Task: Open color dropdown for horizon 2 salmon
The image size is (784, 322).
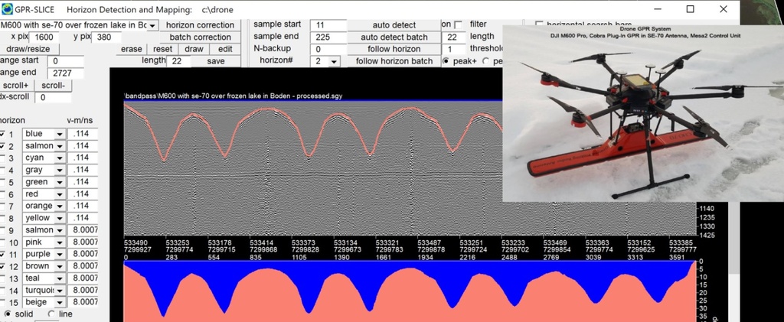Action: pyautogui.click(x=60, y=146)
